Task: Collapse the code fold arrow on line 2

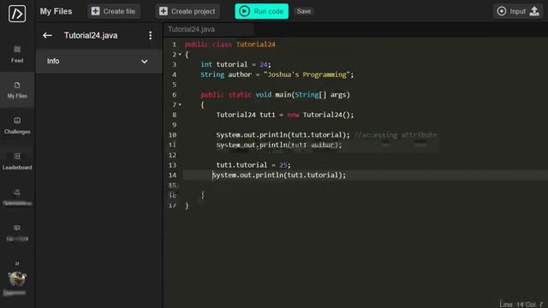Action: tap(180, 55)
